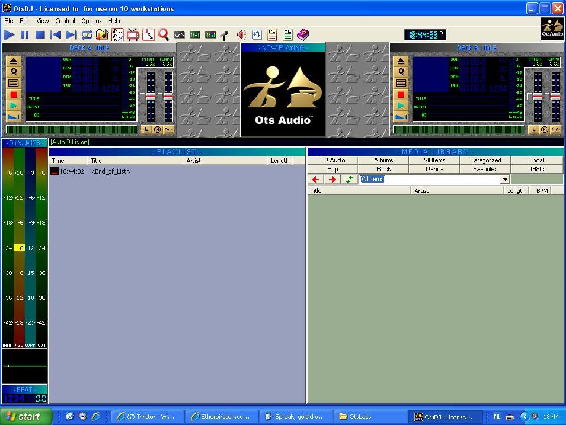Image resolution: width=566 pixels, height=425 pixels.
Task: Open the Control menu
Action: [x=65, y=21]
